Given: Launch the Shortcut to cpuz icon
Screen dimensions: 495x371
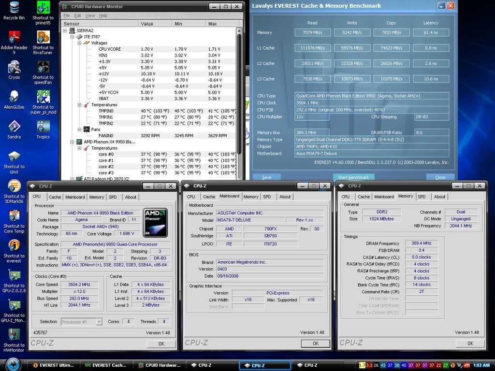Looking at the screenshot, I should (14, 162).
